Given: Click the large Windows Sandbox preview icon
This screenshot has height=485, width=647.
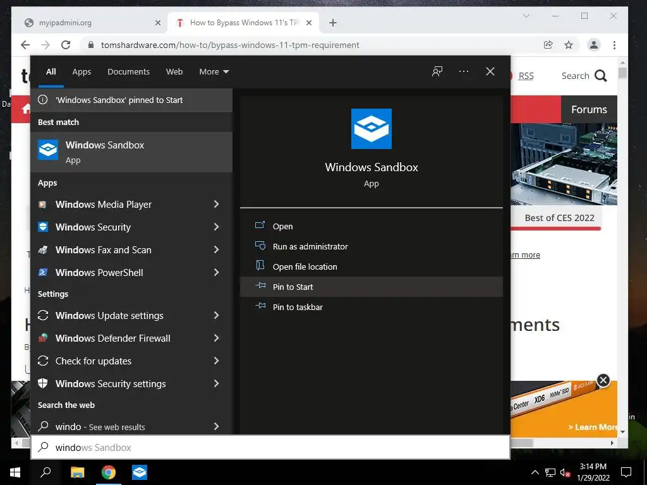Looking at the screenshot, I should pos(371,129).
